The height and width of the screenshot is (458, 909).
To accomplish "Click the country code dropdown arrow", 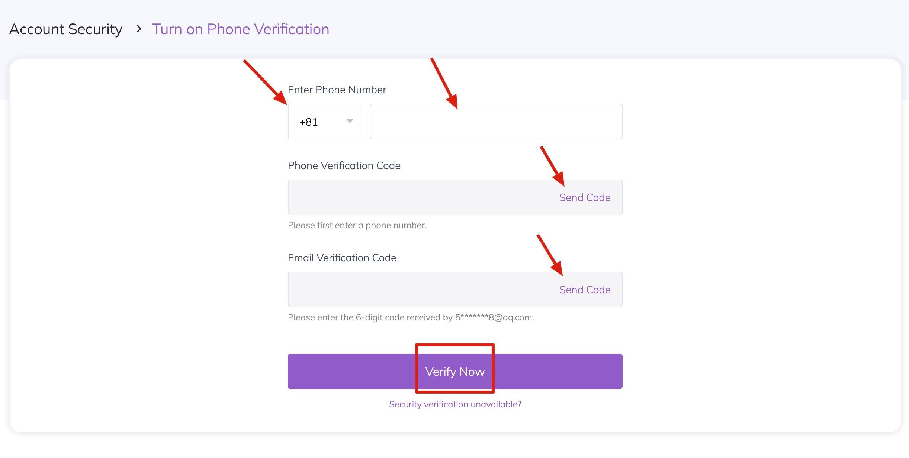I will (x=350, y=122).
